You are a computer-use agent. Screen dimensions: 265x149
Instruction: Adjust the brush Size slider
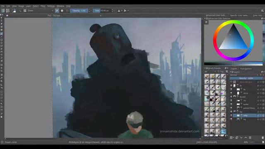coord(102,11)
